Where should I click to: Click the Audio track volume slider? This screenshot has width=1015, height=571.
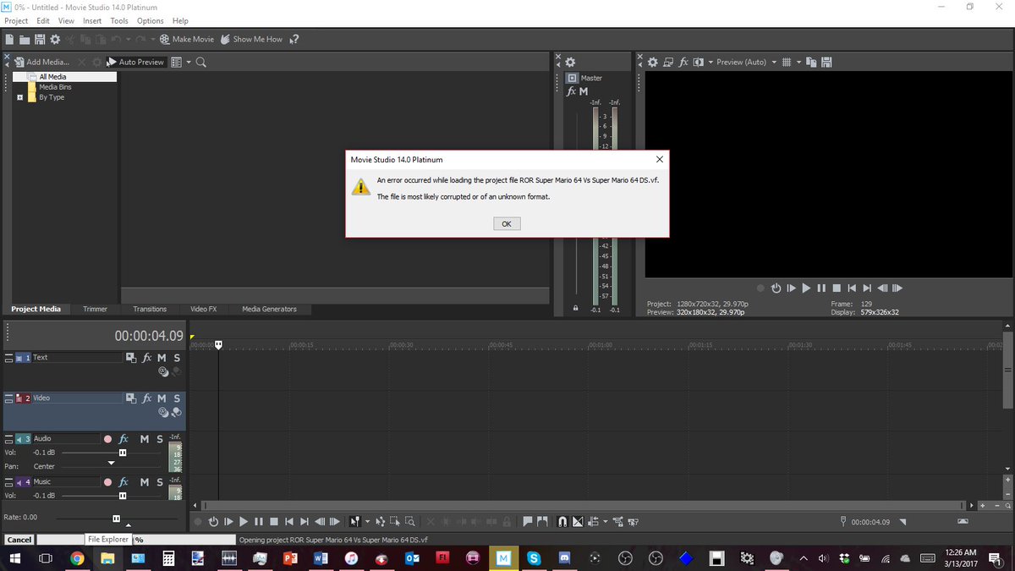(x=123, y=453)
